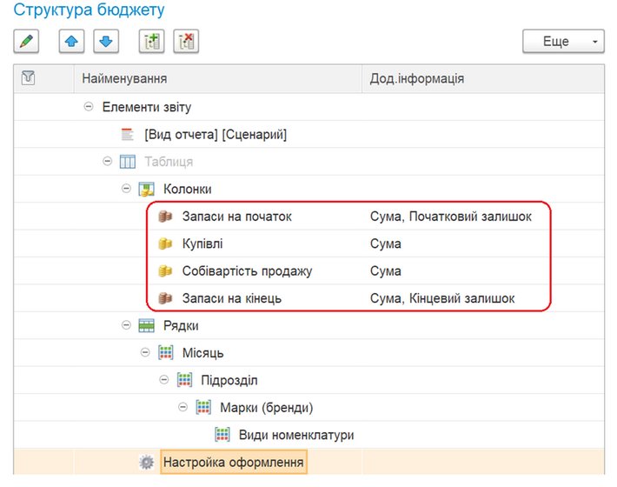Screen dimensions: 617x487
Task: Collapse the Місяць row group
Action: tap(145, 353)
